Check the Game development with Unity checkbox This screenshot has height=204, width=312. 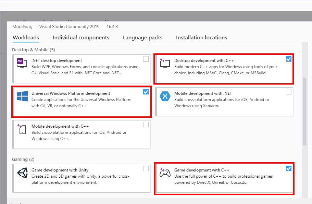click(x=146, y=168)
